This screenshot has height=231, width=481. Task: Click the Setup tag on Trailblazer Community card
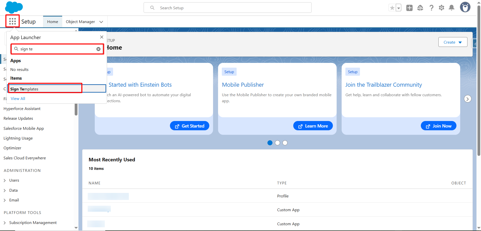tap(353, 72)
